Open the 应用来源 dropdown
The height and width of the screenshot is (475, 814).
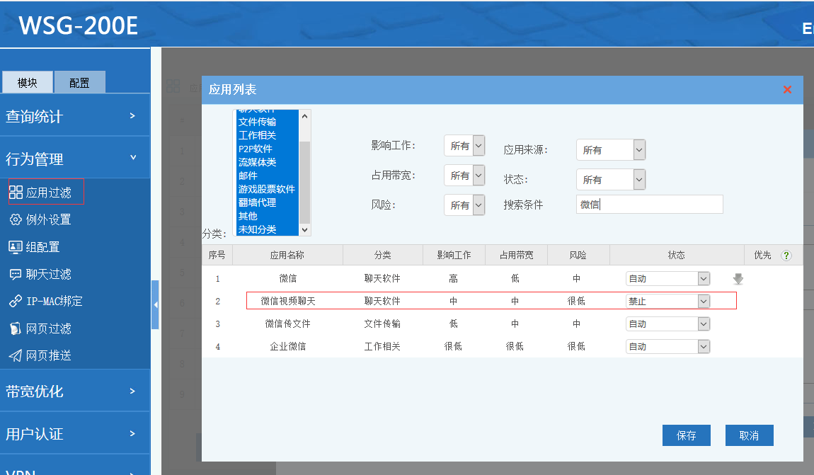(610, 150)
